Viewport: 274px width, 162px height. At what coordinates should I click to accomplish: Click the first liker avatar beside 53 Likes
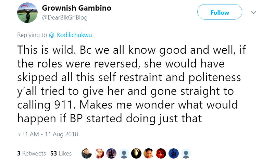87,153
